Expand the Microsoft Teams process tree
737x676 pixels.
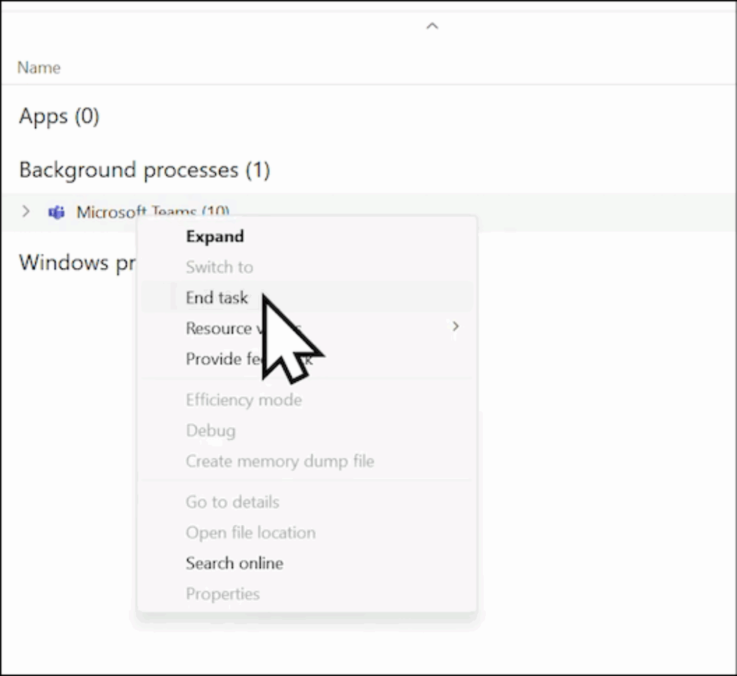pos(27,212)
